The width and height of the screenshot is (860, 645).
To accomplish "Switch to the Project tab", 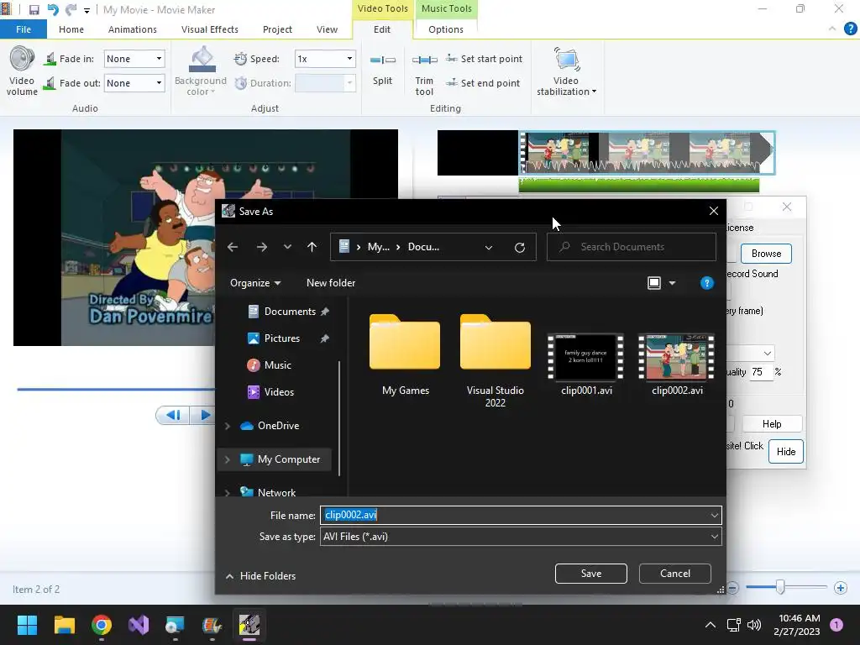I will (277, 29).
